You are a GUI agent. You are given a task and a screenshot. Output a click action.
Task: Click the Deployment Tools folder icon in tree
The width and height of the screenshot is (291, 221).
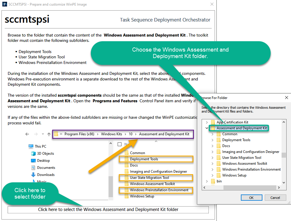pos(218,140)
